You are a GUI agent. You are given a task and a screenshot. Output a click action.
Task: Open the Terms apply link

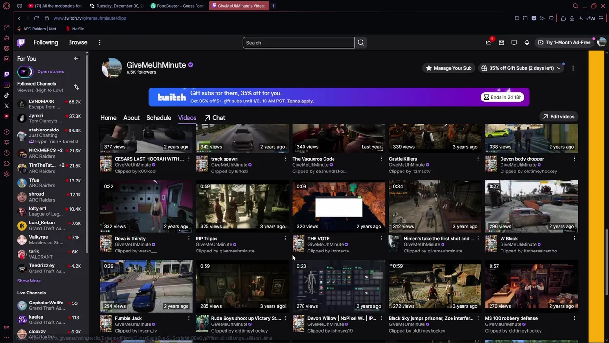click(x=300, y=101)
